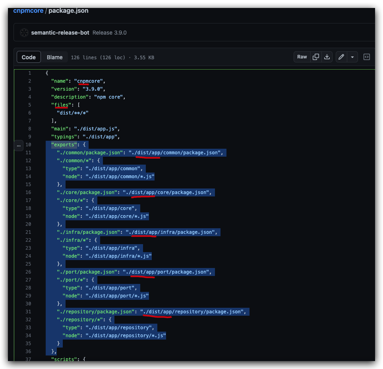Open the symbols panel via the code icon
The width and height of the screenshot is (383, 369).
pos(366,56)
